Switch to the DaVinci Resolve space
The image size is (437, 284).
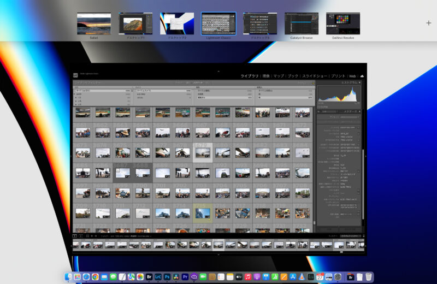[342, 23]
